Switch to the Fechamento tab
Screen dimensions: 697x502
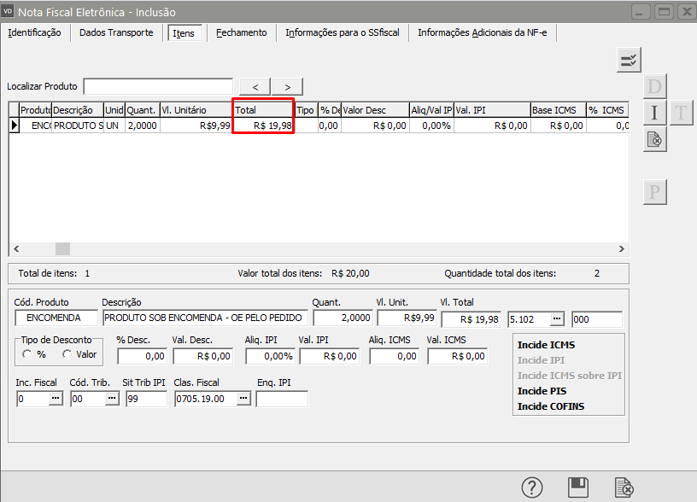(241, 32)
